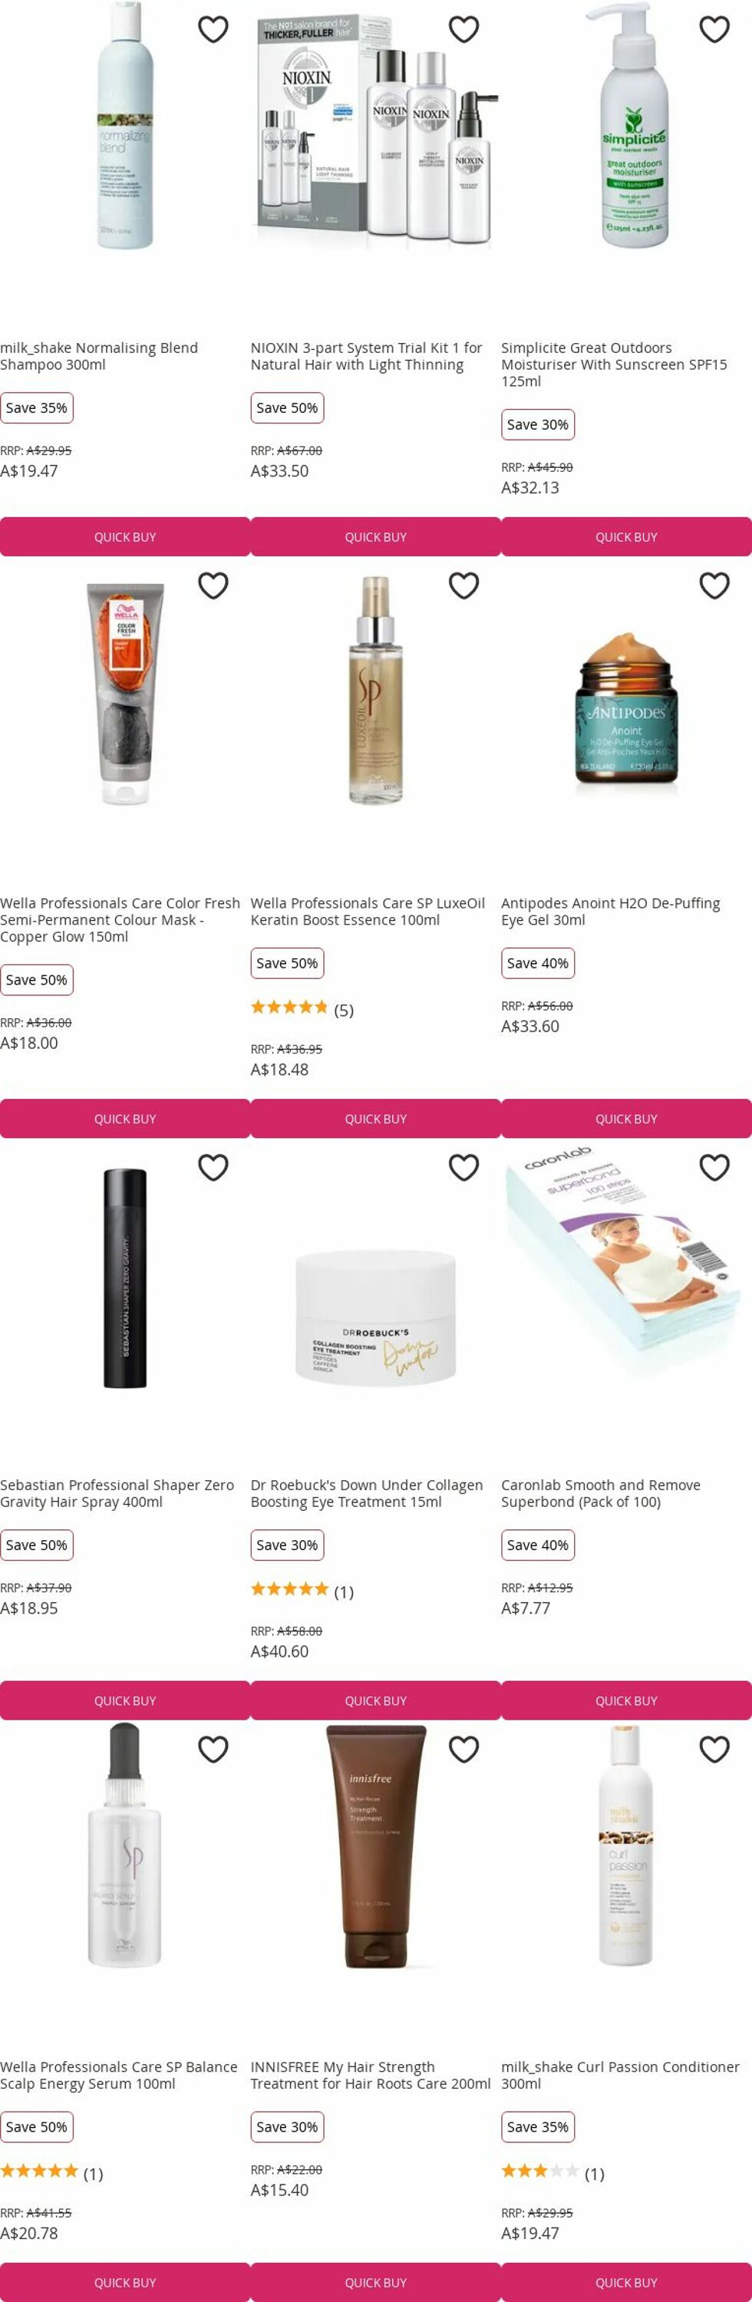Add milk_shake Normalising Blend Shampoo to wishlist
This screenshot has height=2302, width=752.
click(213, 29)
